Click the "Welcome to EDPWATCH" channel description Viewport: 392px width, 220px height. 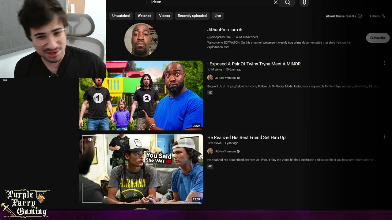point(279,45)
